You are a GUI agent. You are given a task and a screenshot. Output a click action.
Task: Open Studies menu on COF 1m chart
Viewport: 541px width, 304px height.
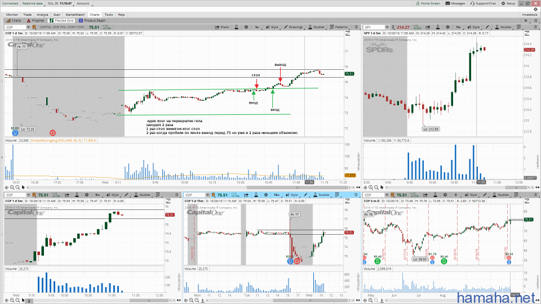(316, 27)
